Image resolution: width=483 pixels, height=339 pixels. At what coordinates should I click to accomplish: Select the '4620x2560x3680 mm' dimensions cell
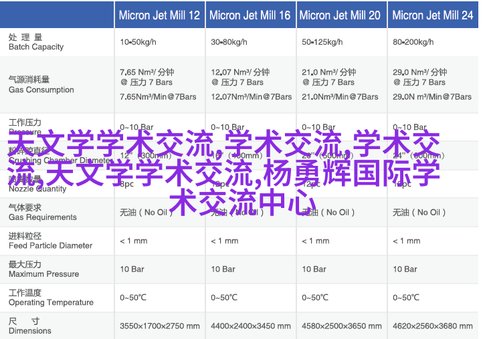coord(433,326)
